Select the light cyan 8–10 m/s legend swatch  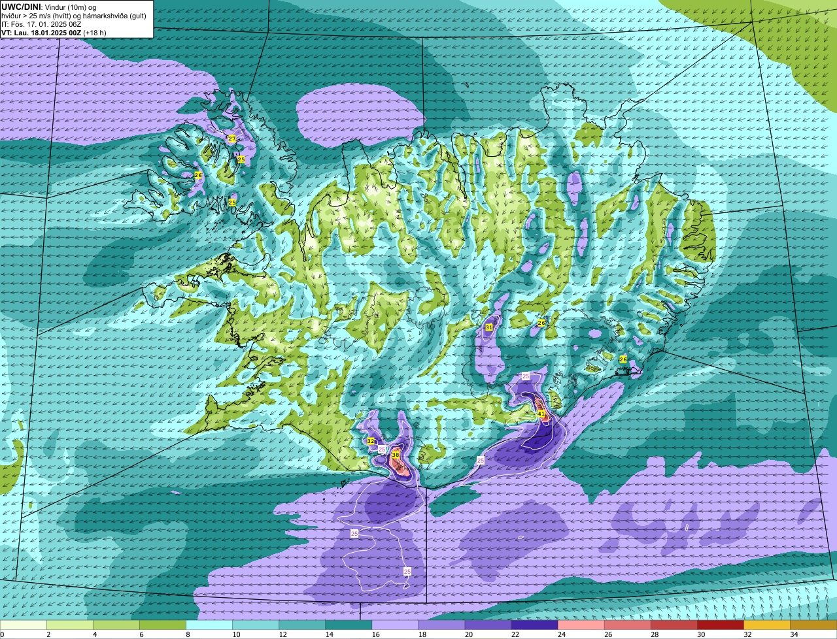click(209, 625)
